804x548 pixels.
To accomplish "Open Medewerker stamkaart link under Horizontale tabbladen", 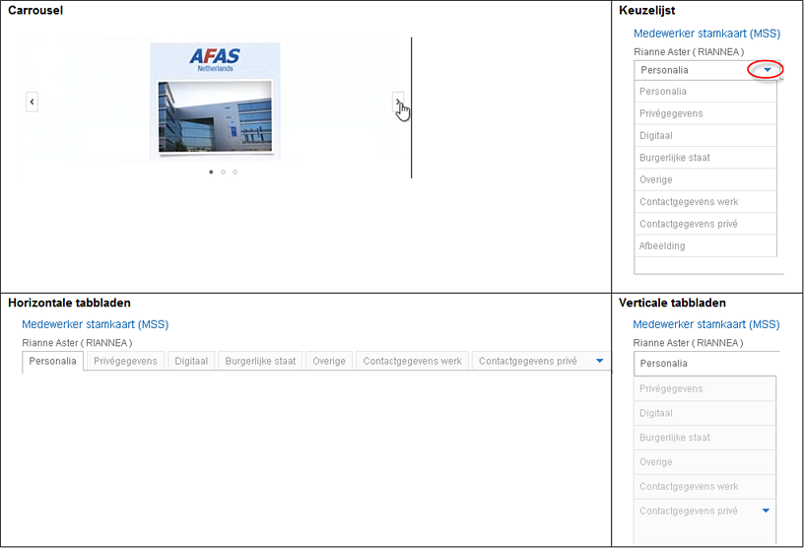I will coord(95,324).
